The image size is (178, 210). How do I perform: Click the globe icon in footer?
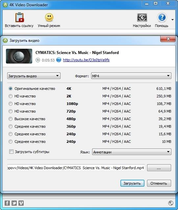click(x=171, y=203)
